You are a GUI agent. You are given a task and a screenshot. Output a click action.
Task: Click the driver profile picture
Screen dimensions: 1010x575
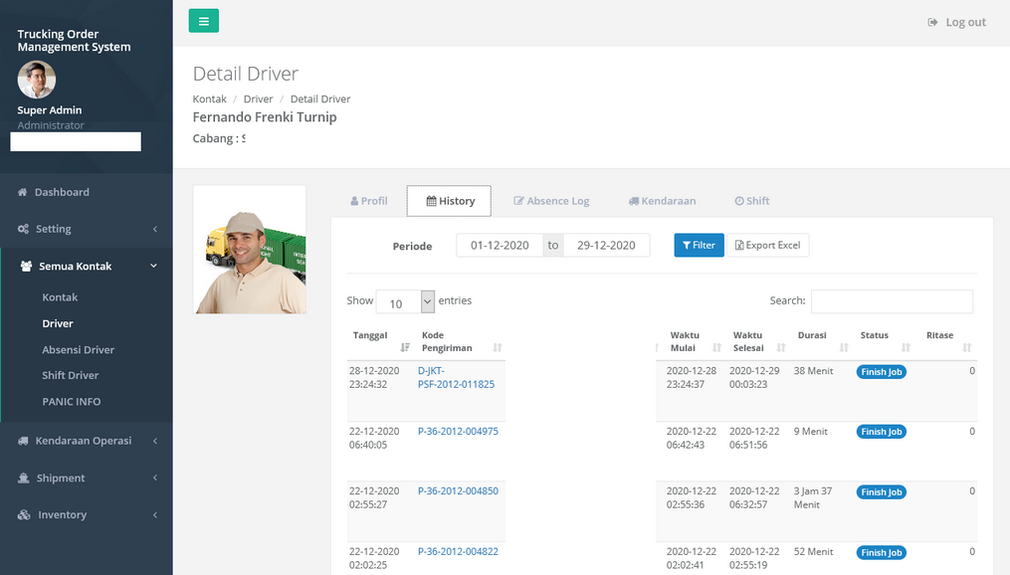point(250,250)
